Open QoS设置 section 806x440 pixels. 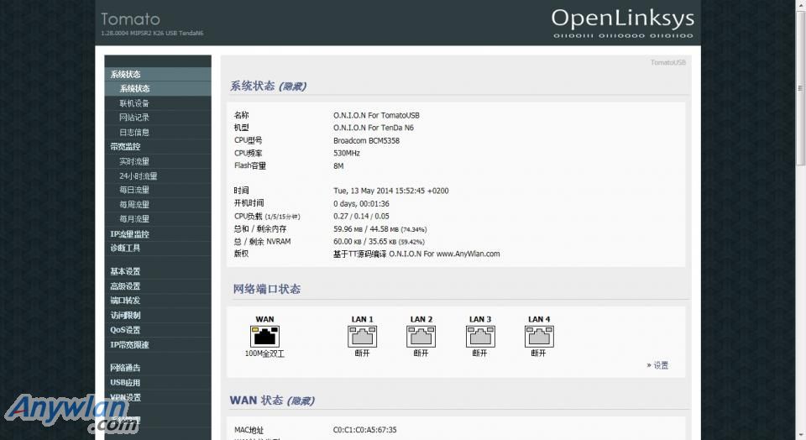tap(158, 330)
